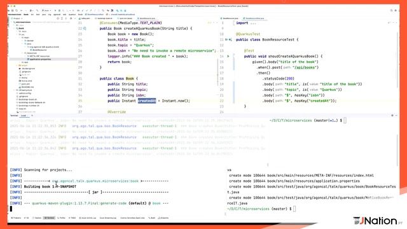
Task: Click the "/api/books" path string in test
Action: [305, 67]
